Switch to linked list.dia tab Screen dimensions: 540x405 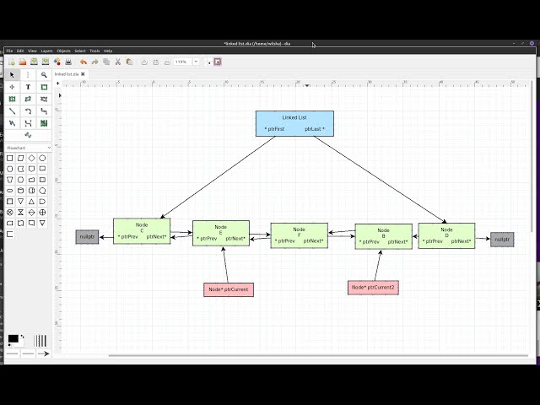(x=67, y=74)
